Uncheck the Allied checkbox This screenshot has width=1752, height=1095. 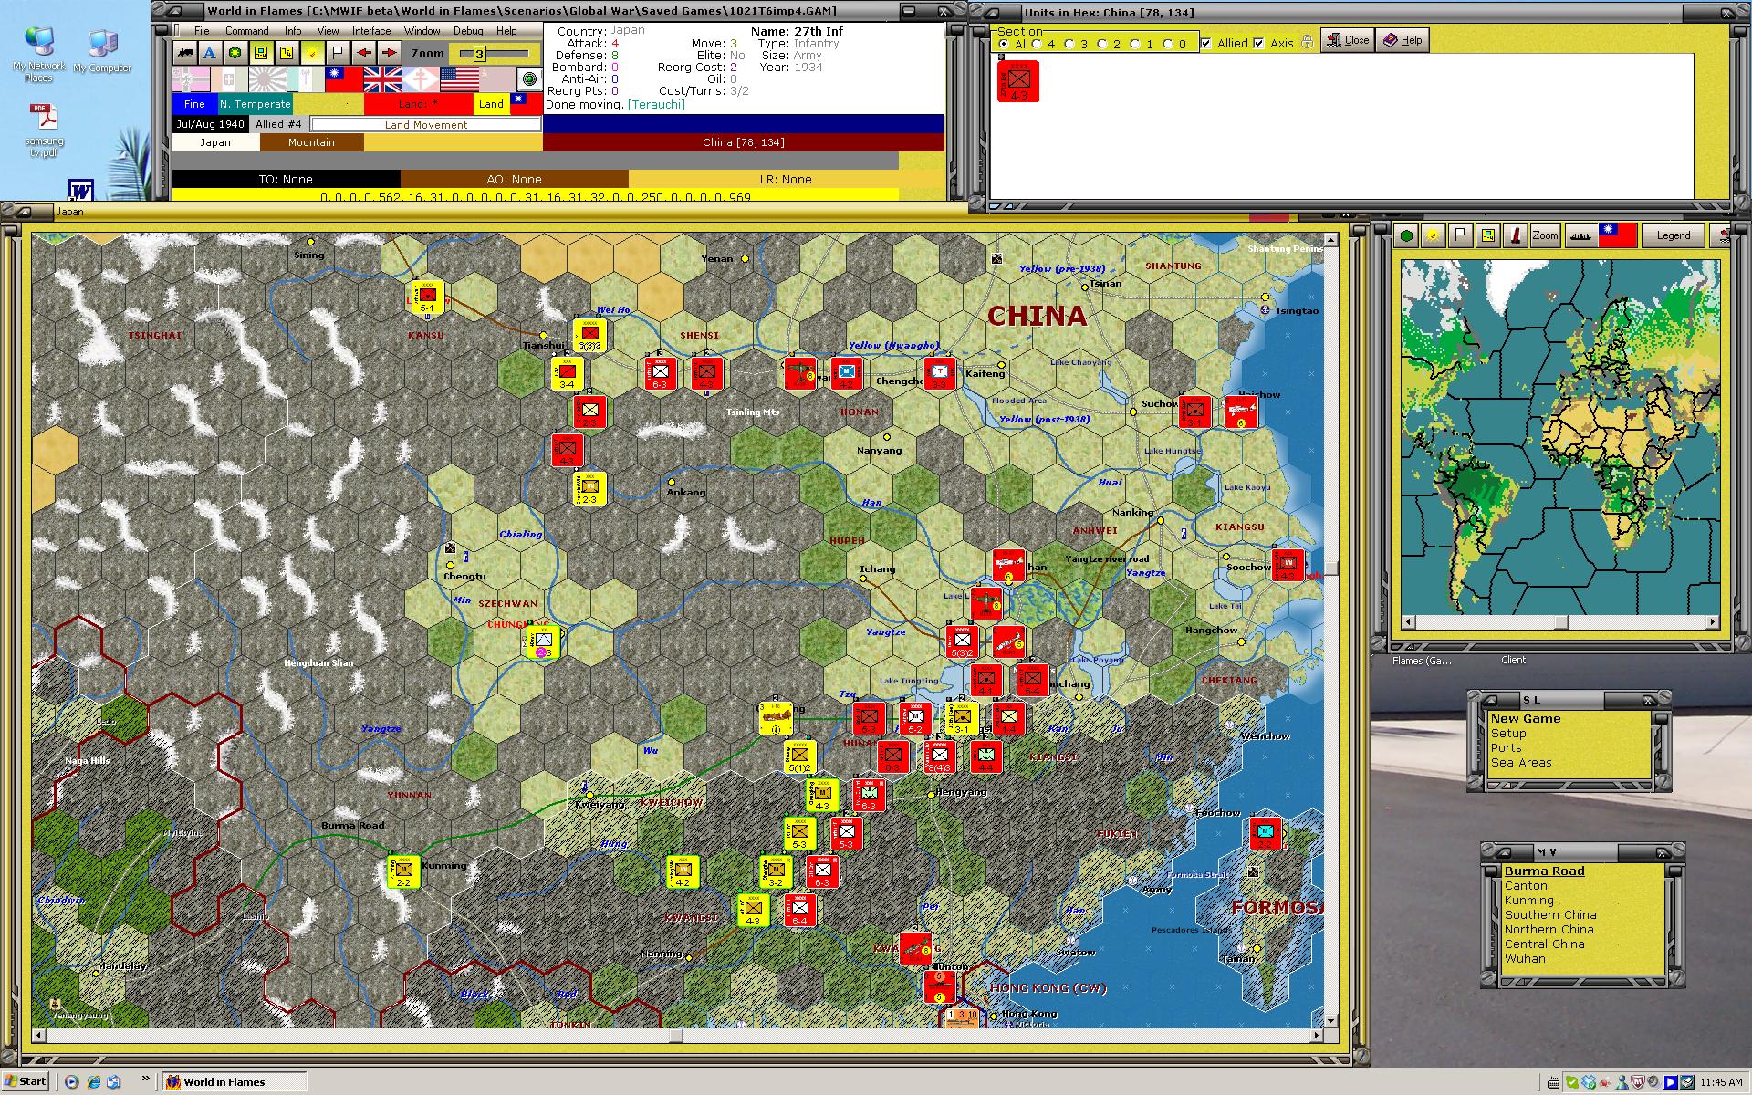(1206, 43)
